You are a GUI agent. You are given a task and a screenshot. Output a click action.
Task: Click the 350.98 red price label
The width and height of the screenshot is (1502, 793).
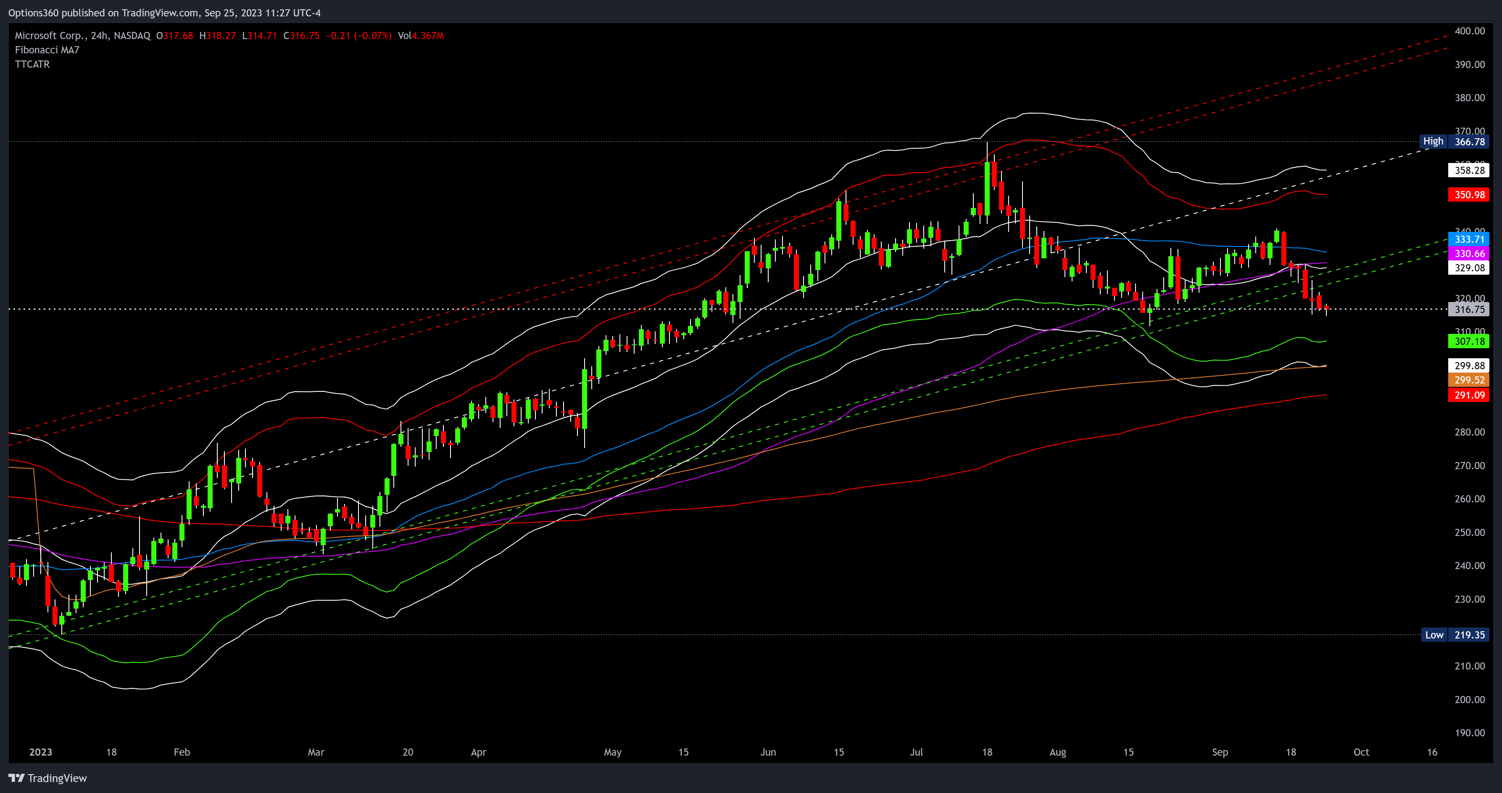pyautogui.click(x=1469, y=194)
